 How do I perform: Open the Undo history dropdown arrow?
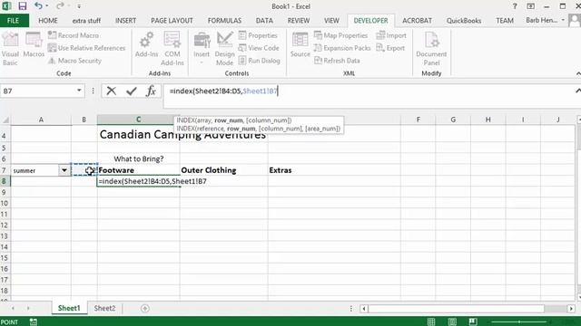coord(46,6)
